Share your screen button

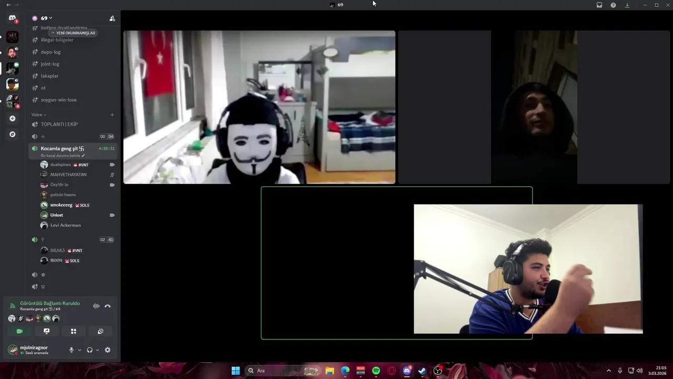(46, 331)
